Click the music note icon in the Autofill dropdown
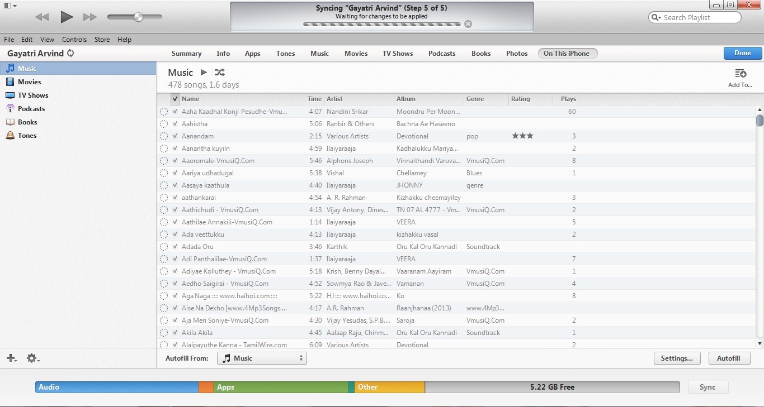Viewport: 764px width, 407px height. 227,358
